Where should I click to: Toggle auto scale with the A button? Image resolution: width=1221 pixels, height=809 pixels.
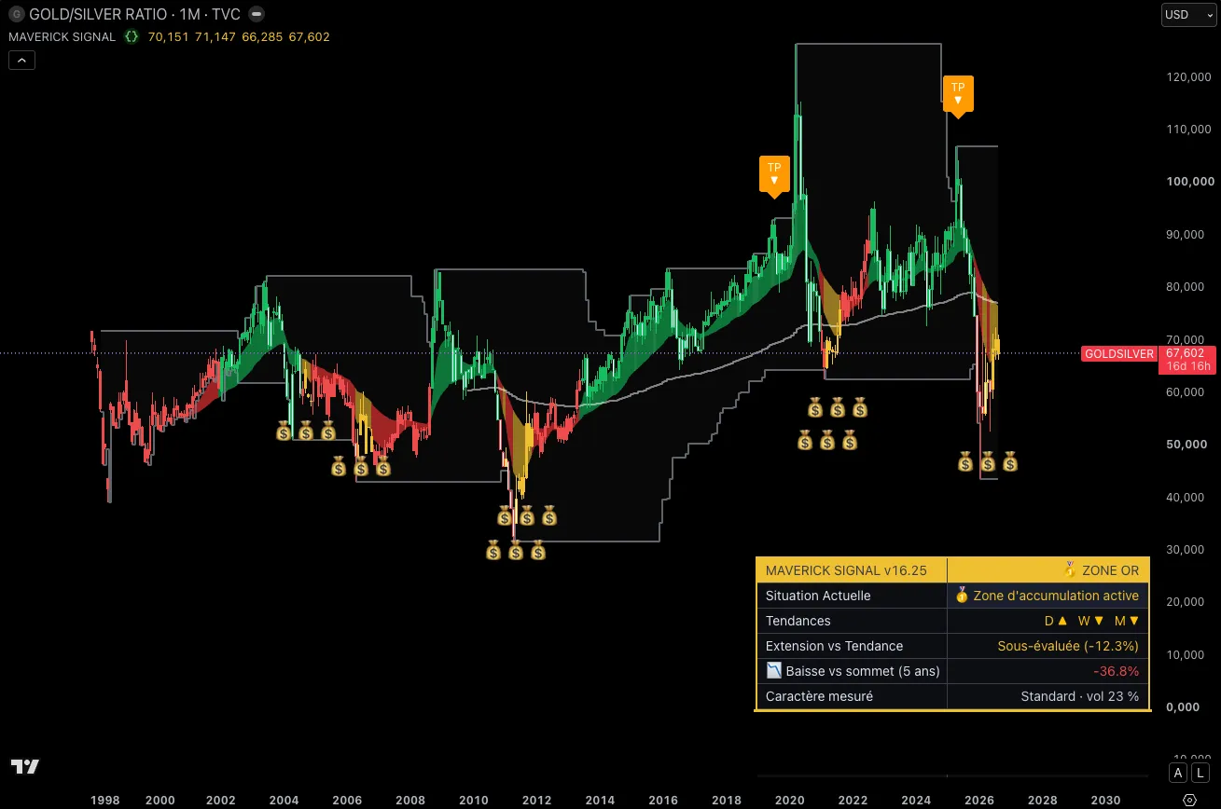click(1178, 773)
